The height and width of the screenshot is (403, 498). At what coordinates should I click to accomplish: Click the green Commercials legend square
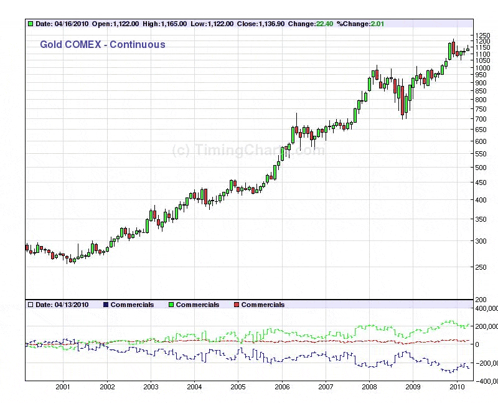click(171, 305)
